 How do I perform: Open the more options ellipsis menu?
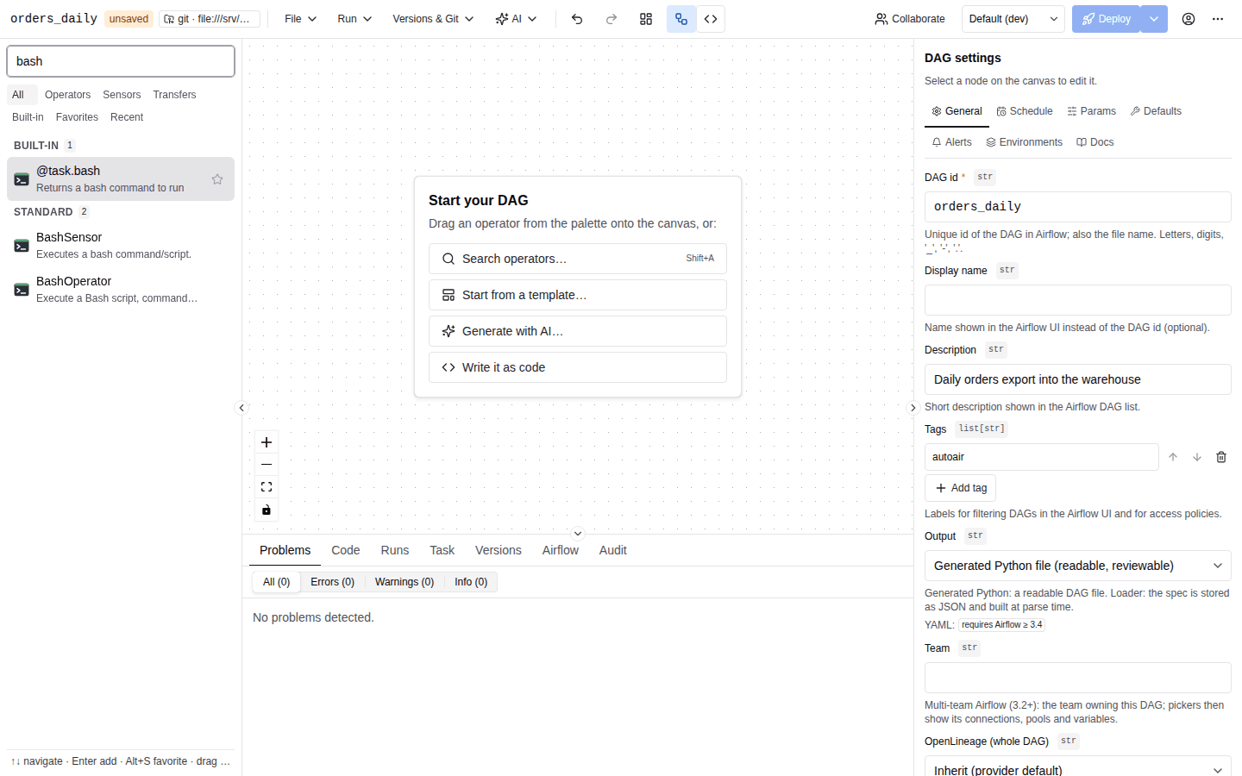(1218, 19)
